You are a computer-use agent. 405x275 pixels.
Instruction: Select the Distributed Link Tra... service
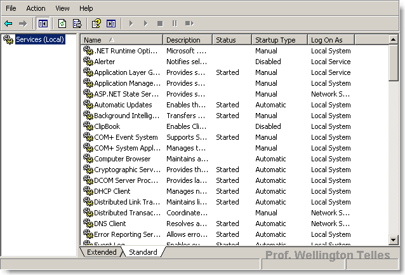coord(127,201)
